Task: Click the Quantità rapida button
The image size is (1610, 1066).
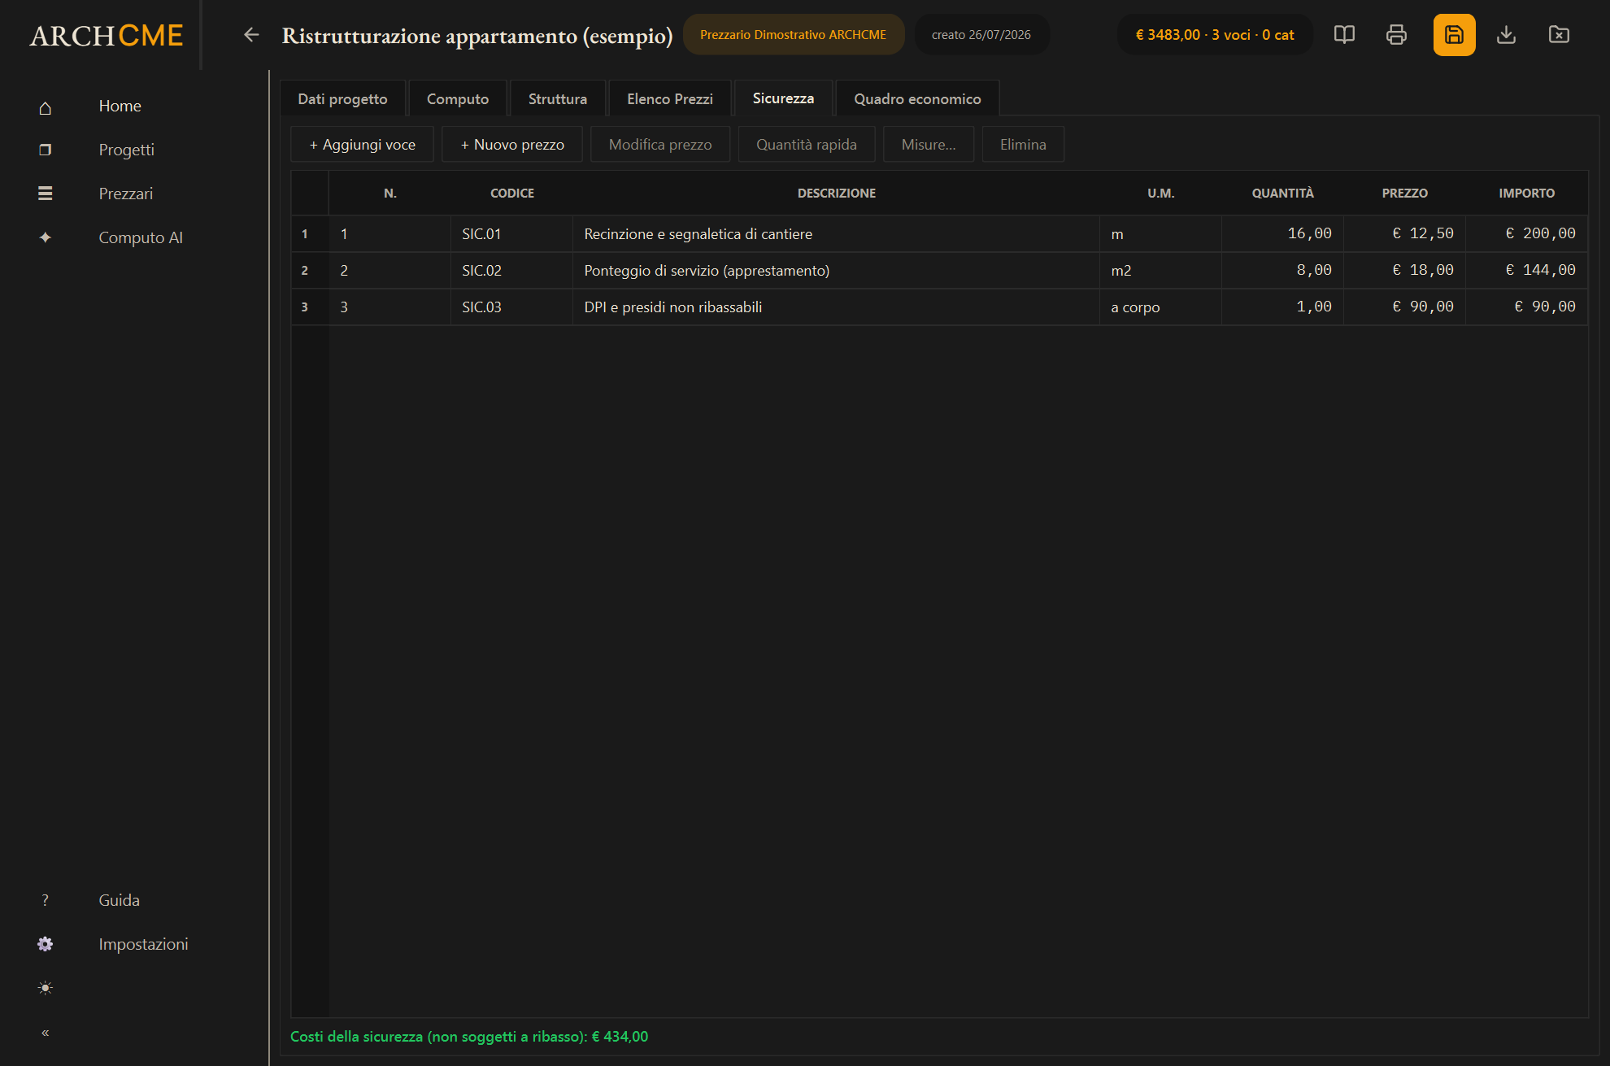Action: 807,145
